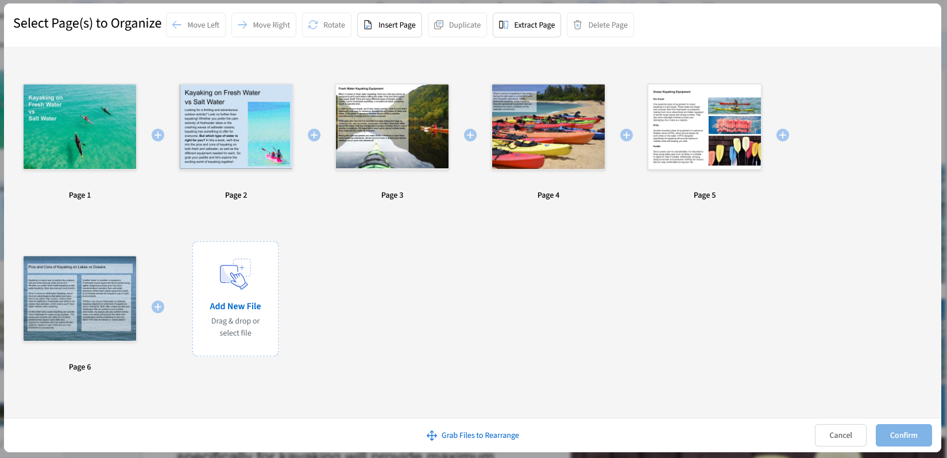
Task: Select the Page 4 beach kayaks thumbnail
Action: click(x=548, y=126)
